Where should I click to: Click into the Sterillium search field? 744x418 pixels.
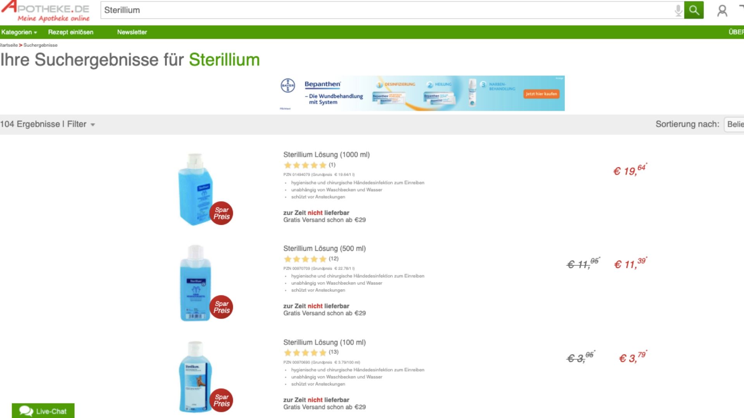click(387, 10)
